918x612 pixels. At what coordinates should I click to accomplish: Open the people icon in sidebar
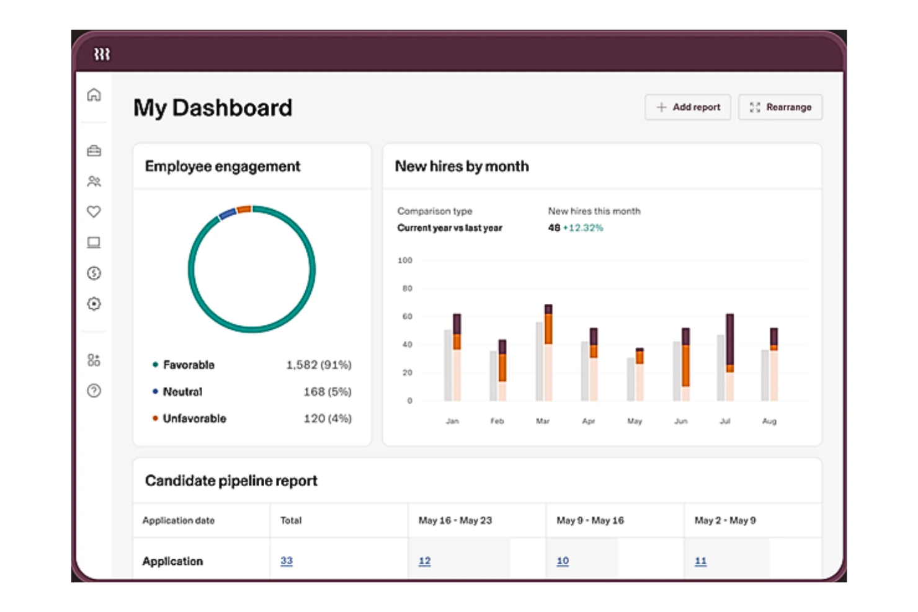(x=94, y=181)
